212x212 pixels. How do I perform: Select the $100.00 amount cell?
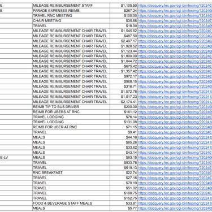pos(124,16)
